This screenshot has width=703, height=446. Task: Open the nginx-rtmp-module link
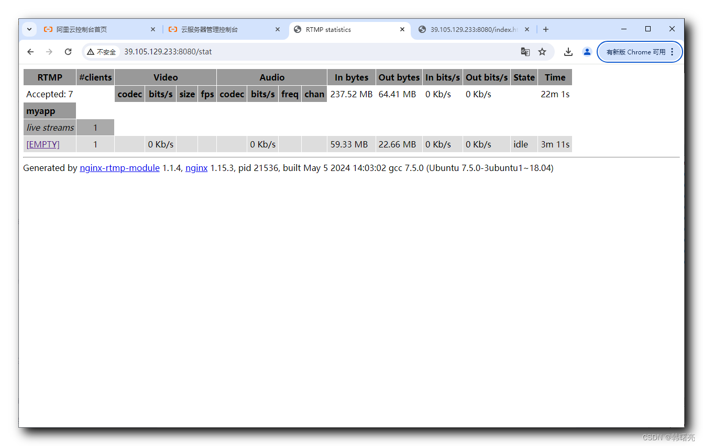point(119,168)
